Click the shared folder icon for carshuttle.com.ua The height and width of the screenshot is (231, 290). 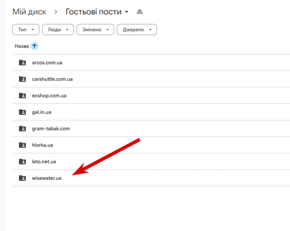(x=22, y=79)
